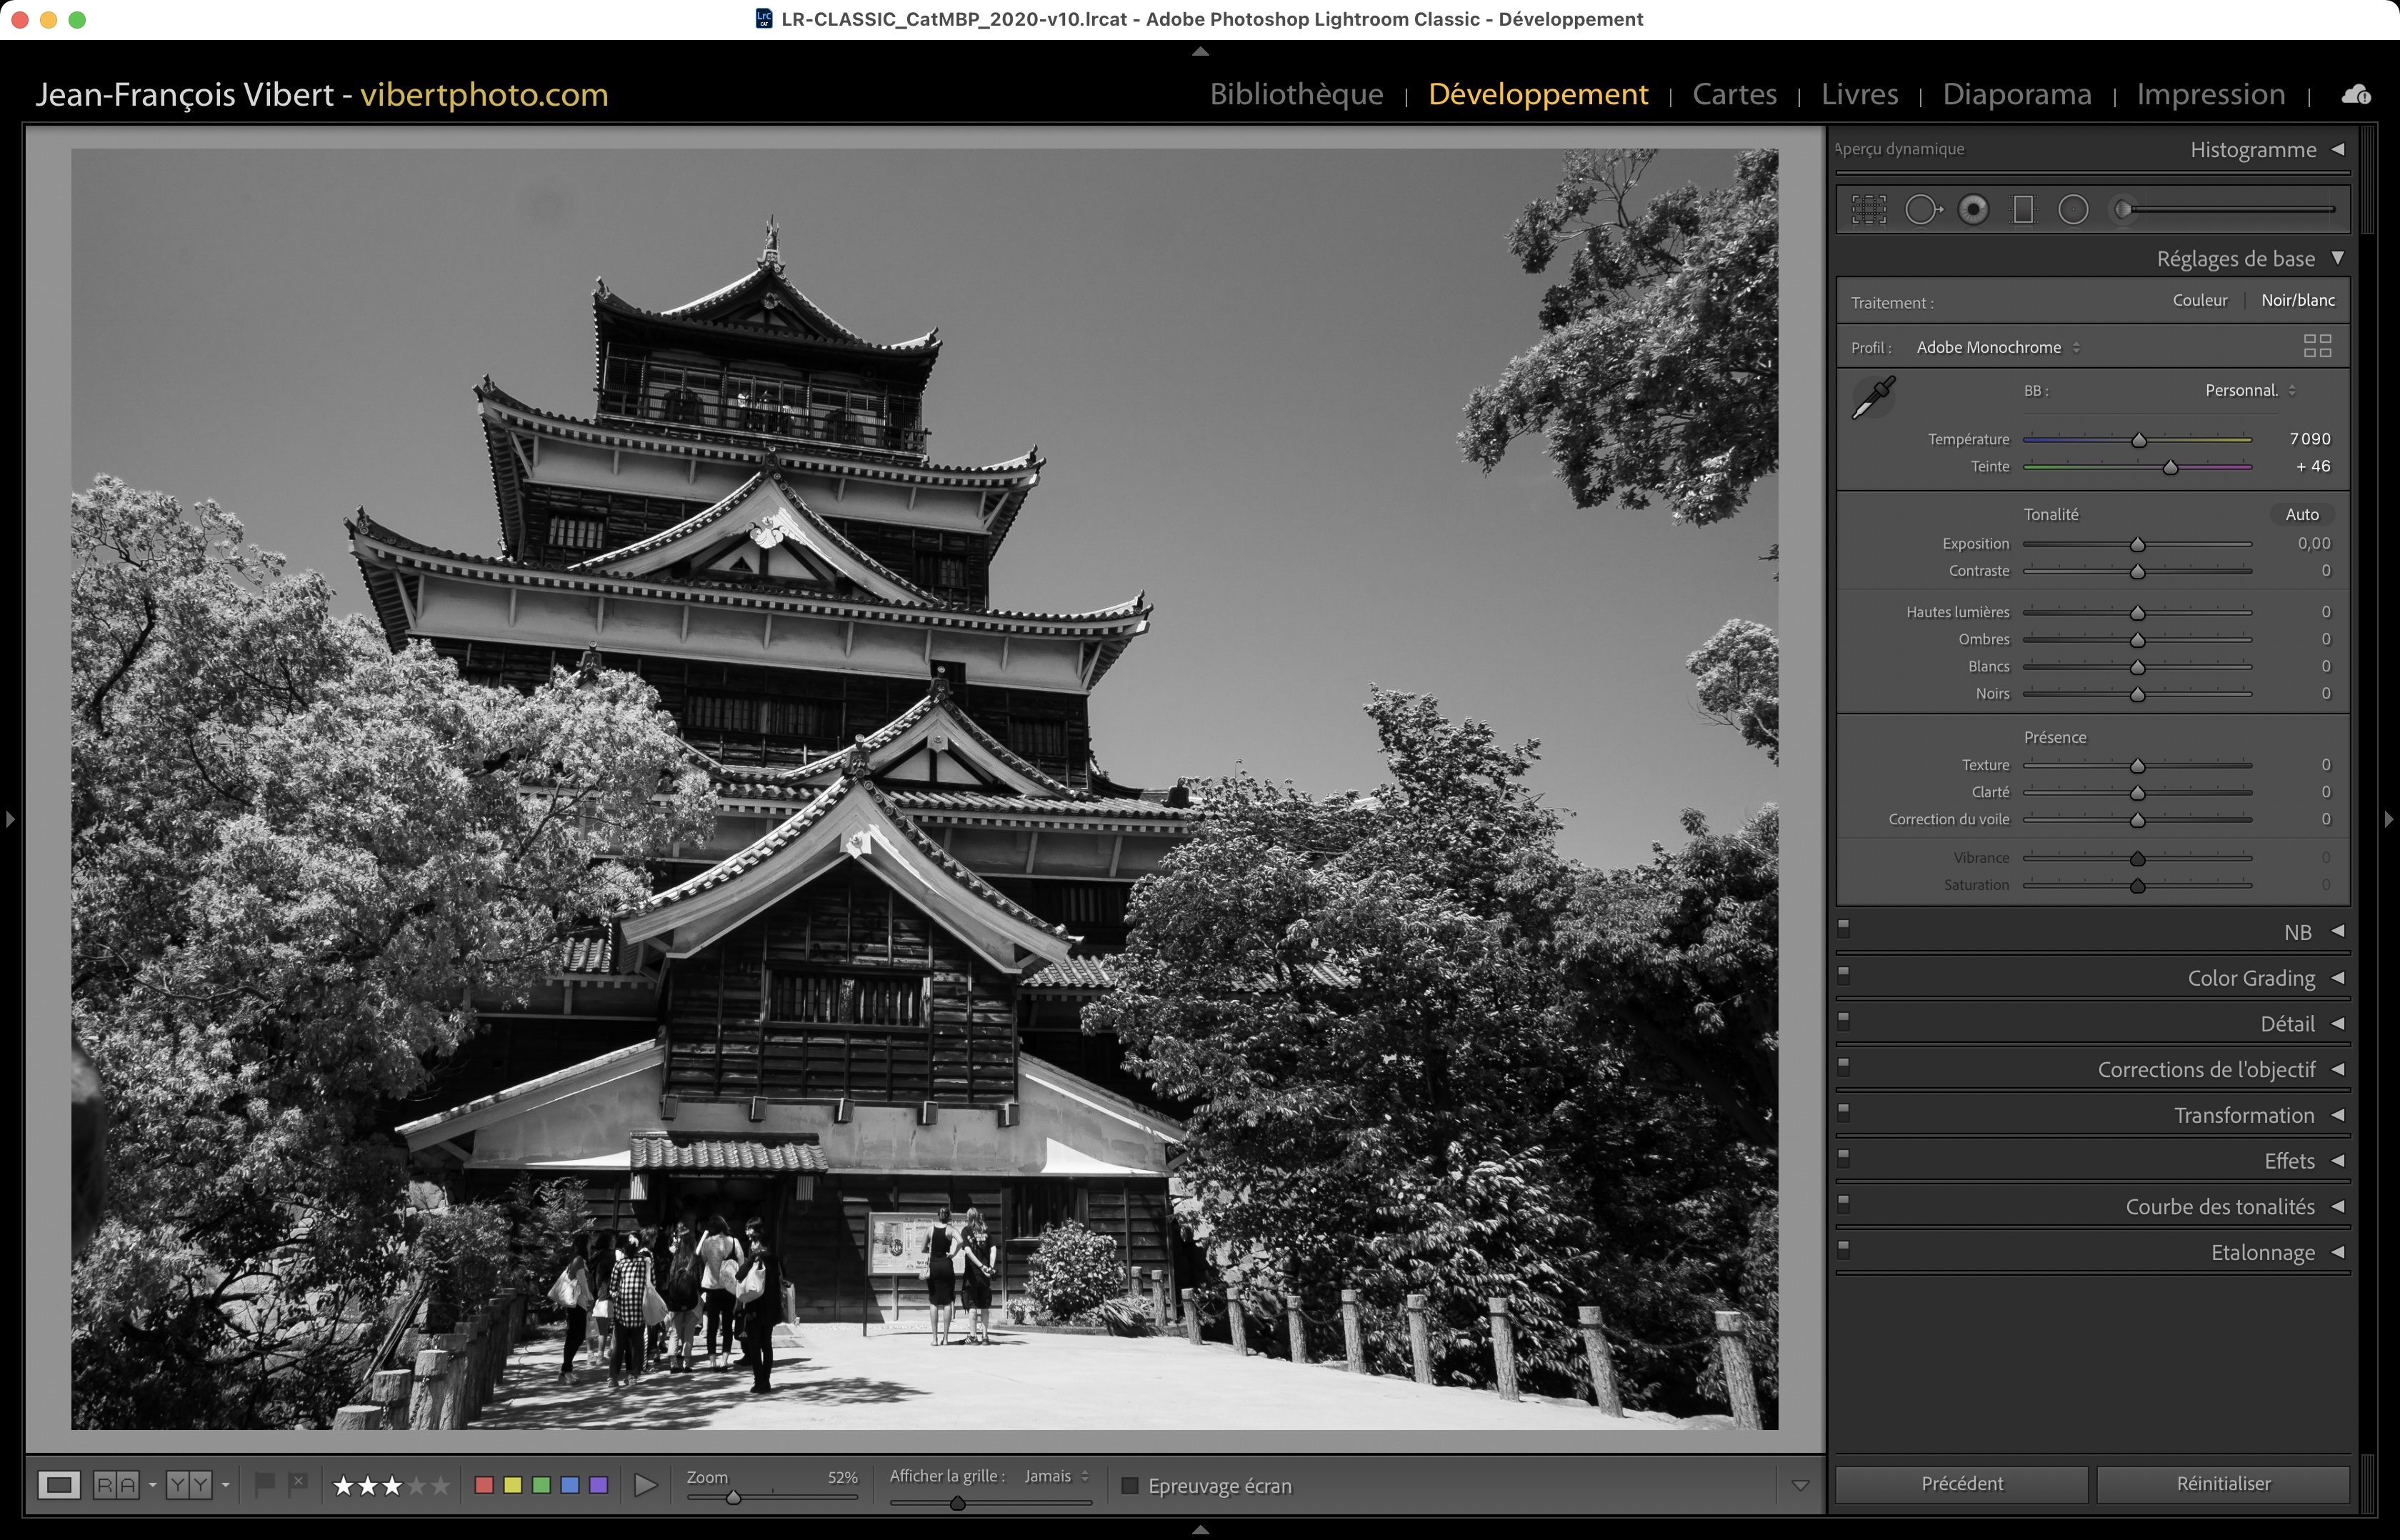The width and height of the screenshot is (2400, 1540).
Task: Flag the photo as picked
Action: [x=264, y=1484]
